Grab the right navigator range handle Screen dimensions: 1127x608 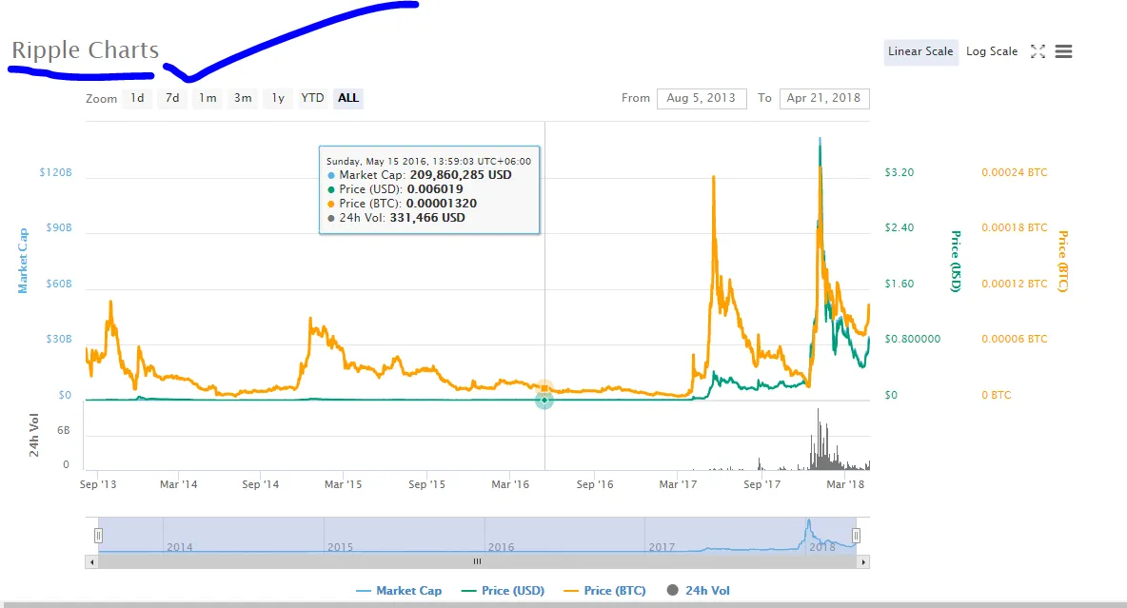856,536
